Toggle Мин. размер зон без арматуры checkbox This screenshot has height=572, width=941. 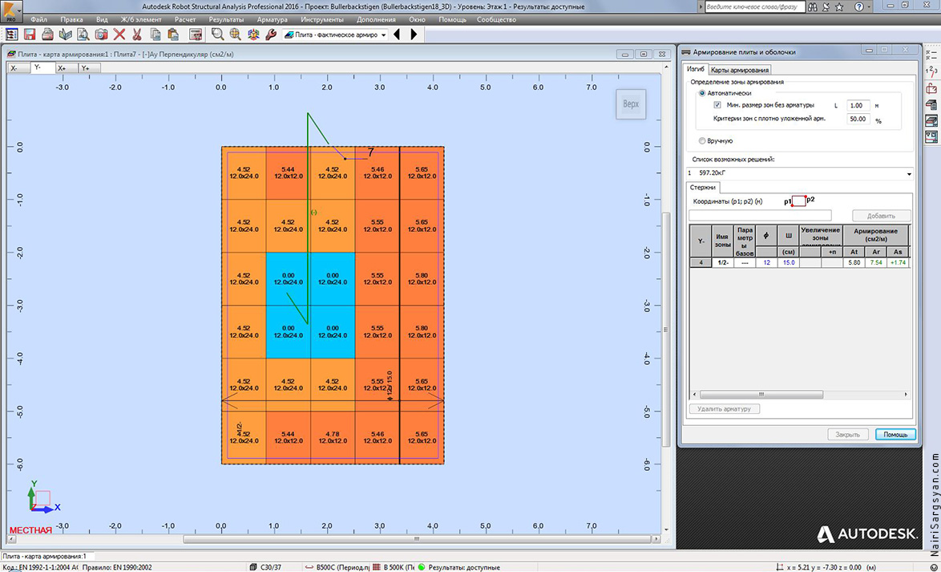click(717, 105)
